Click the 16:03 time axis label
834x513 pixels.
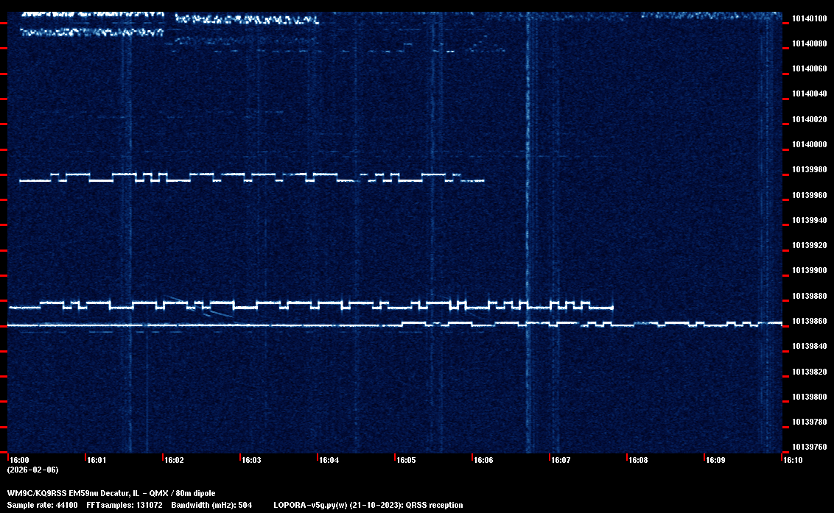(x=250, y=460)
